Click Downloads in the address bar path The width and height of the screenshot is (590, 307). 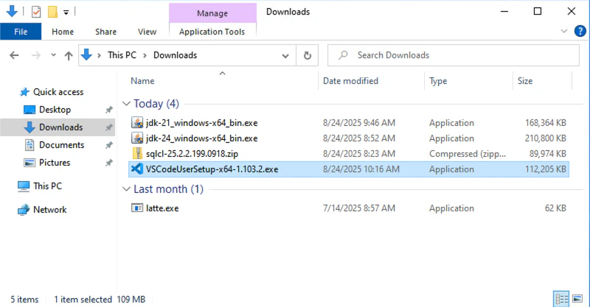[x=175, y=55]
